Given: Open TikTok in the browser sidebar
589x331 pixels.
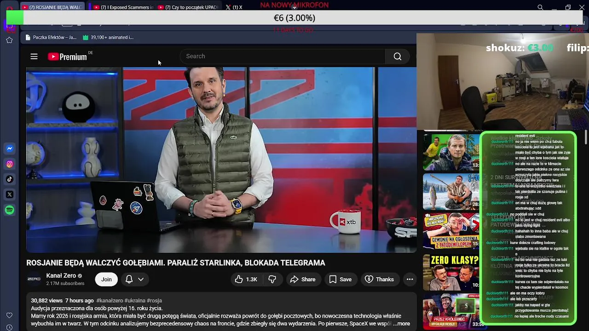Looking at the screenshot, I should [x=10, y=179].
